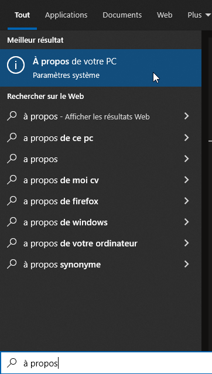Image resolution: width=212 pixels, height=374 pixels.
Task: Click magnifier icon beside 'a propos de moi cv'
Action: click(12, 180)
